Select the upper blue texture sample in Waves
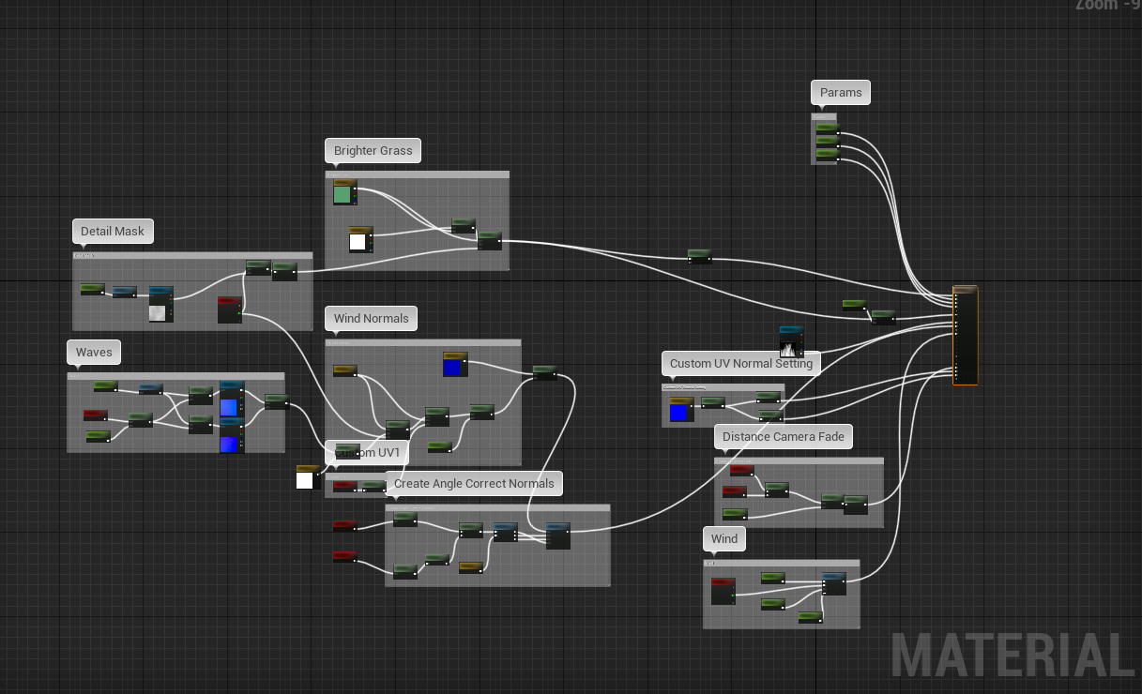This screenshot has width=1142, height=694. click(x=232, y=400)
